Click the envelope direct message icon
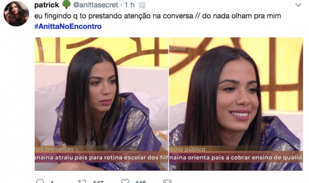The height and width of the screenshot is (183, 309). 167,181
